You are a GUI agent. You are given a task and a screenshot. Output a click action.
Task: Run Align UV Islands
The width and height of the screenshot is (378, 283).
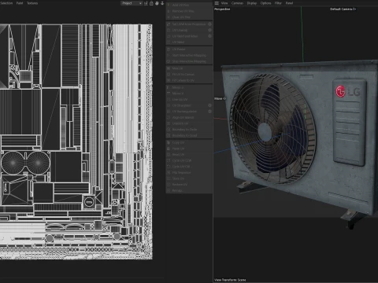coord(189,117)
